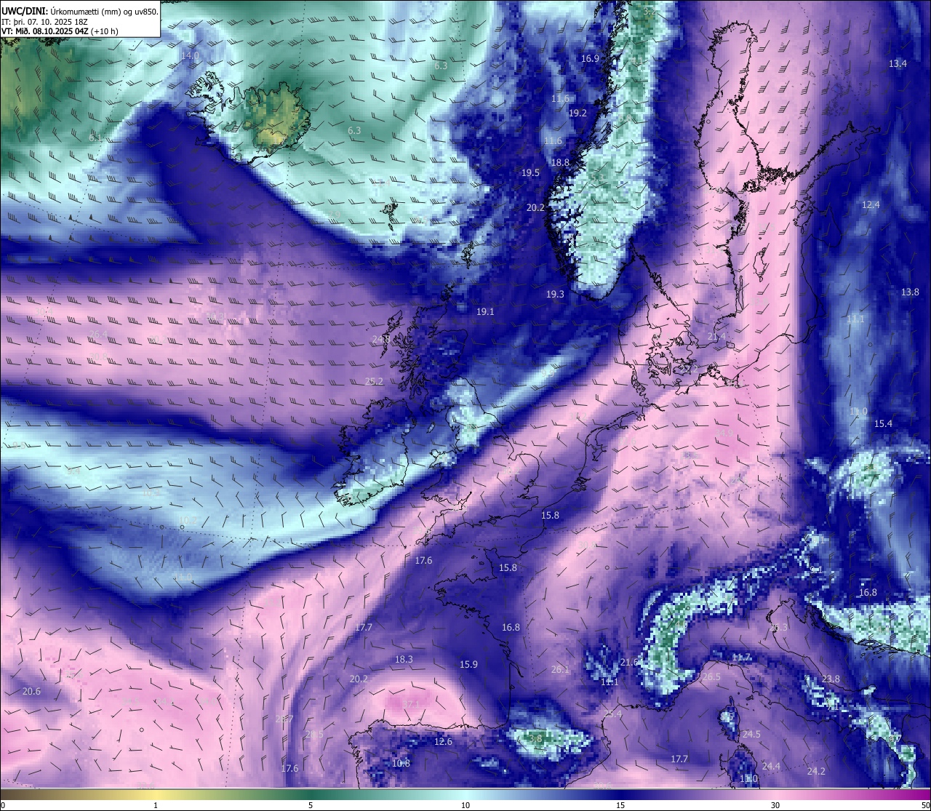Click the 13.8 value on the right edge
931x811 pixels.
910,292
